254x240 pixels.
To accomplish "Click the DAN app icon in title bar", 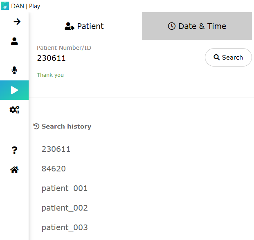I will click(x=5, y=6).
